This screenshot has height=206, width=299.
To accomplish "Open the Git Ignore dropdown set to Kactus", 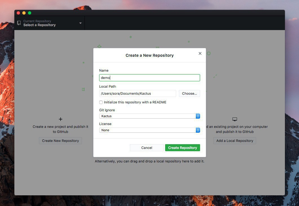I will tap(149, 116).
